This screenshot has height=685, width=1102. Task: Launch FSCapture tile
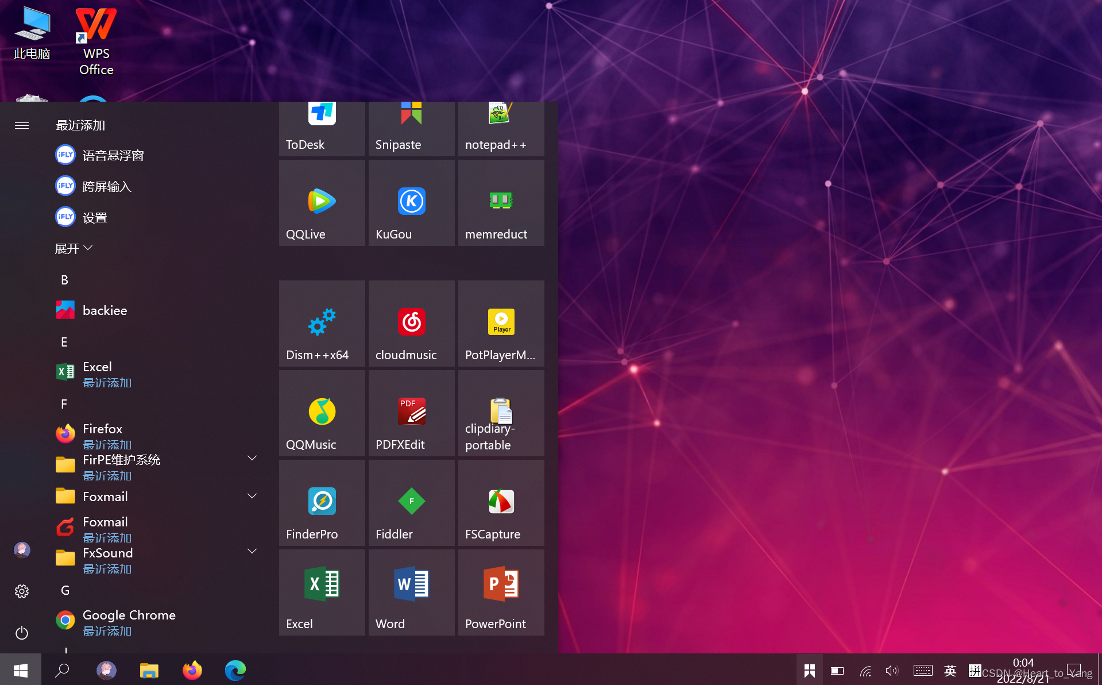pyautogui.click(x=501, y=503)
